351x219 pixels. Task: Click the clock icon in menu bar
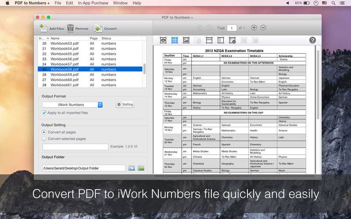316,3
